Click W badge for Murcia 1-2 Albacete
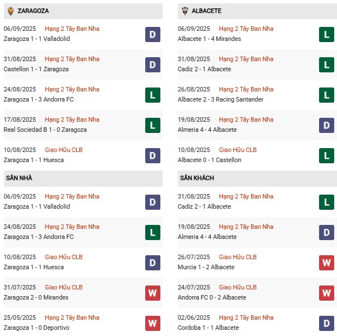337x336 pixels. click(326, 263)
